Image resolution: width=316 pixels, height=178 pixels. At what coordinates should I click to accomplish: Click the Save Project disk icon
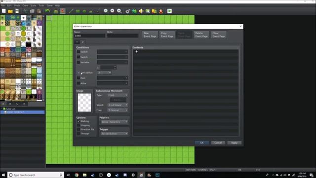tap(17, 11)
